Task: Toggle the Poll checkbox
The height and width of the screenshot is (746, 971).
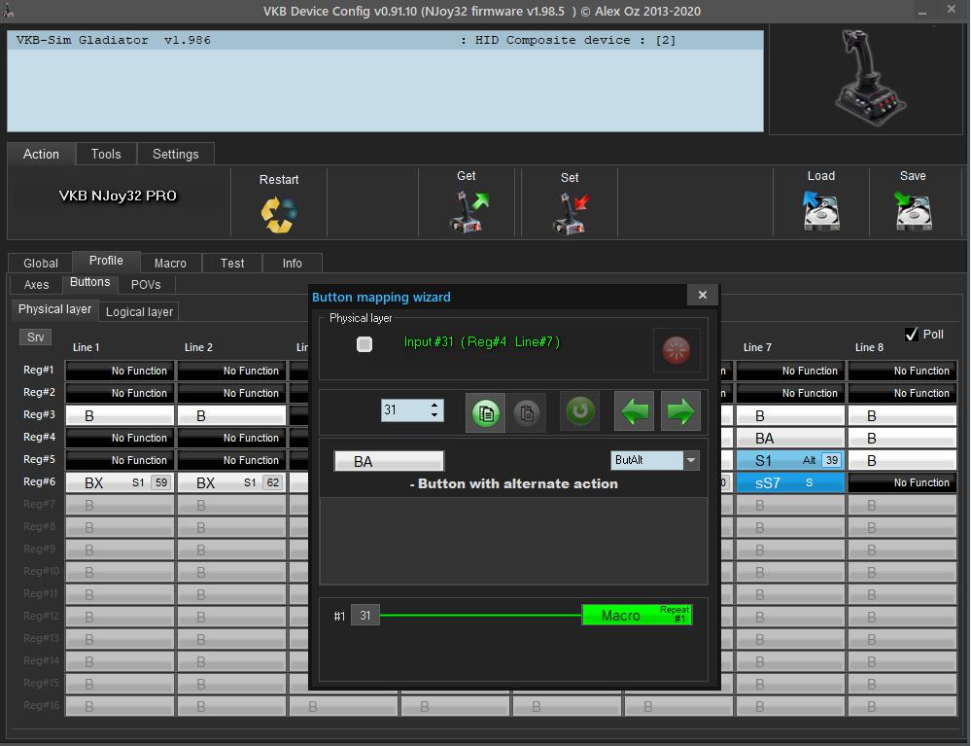Action: tap(912, 335)
